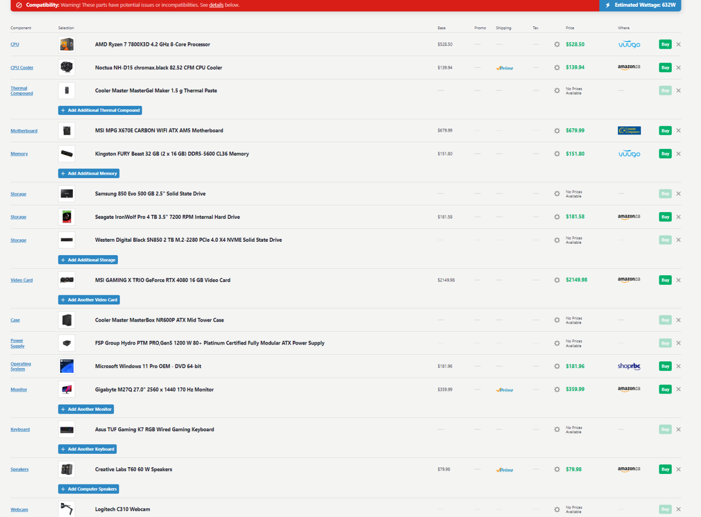Remove the WD Black SN850 drive

click(x=678, y=240)
